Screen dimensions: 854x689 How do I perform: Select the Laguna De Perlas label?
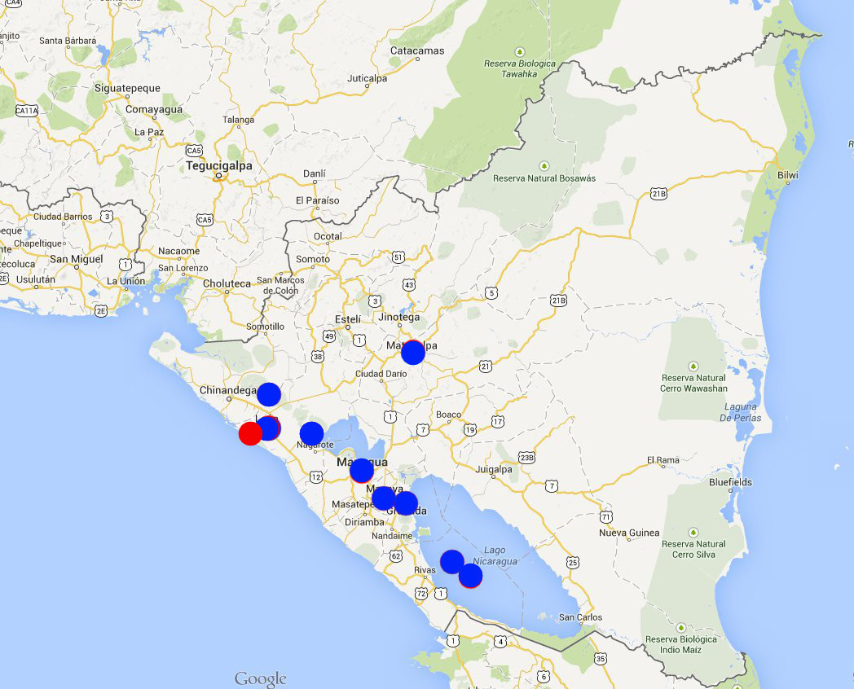(739, 412)
